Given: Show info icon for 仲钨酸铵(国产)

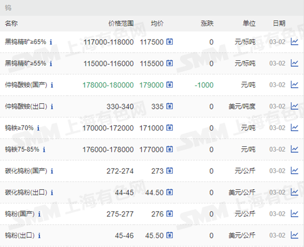Looking at the screenshot, I should (x=52, y=85).
